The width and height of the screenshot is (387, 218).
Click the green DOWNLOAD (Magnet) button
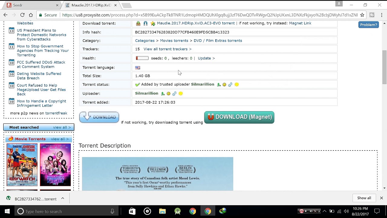coord(239,117)
